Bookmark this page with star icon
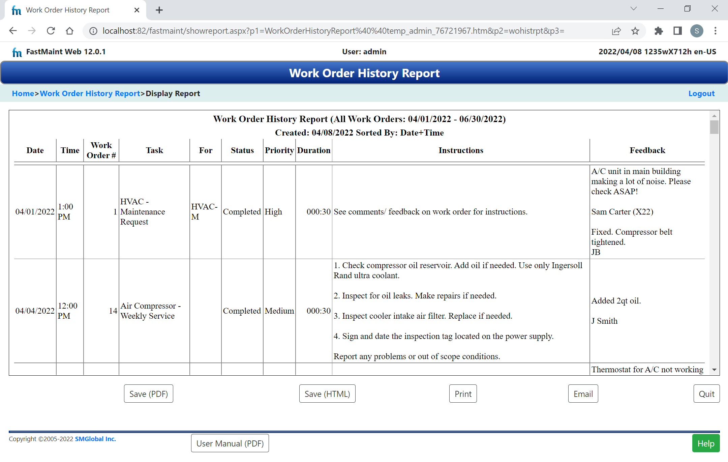 (635, 31)
